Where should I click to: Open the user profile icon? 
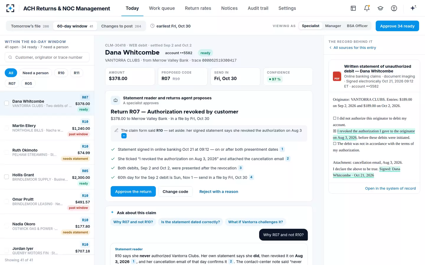click(x=394, y=8)
